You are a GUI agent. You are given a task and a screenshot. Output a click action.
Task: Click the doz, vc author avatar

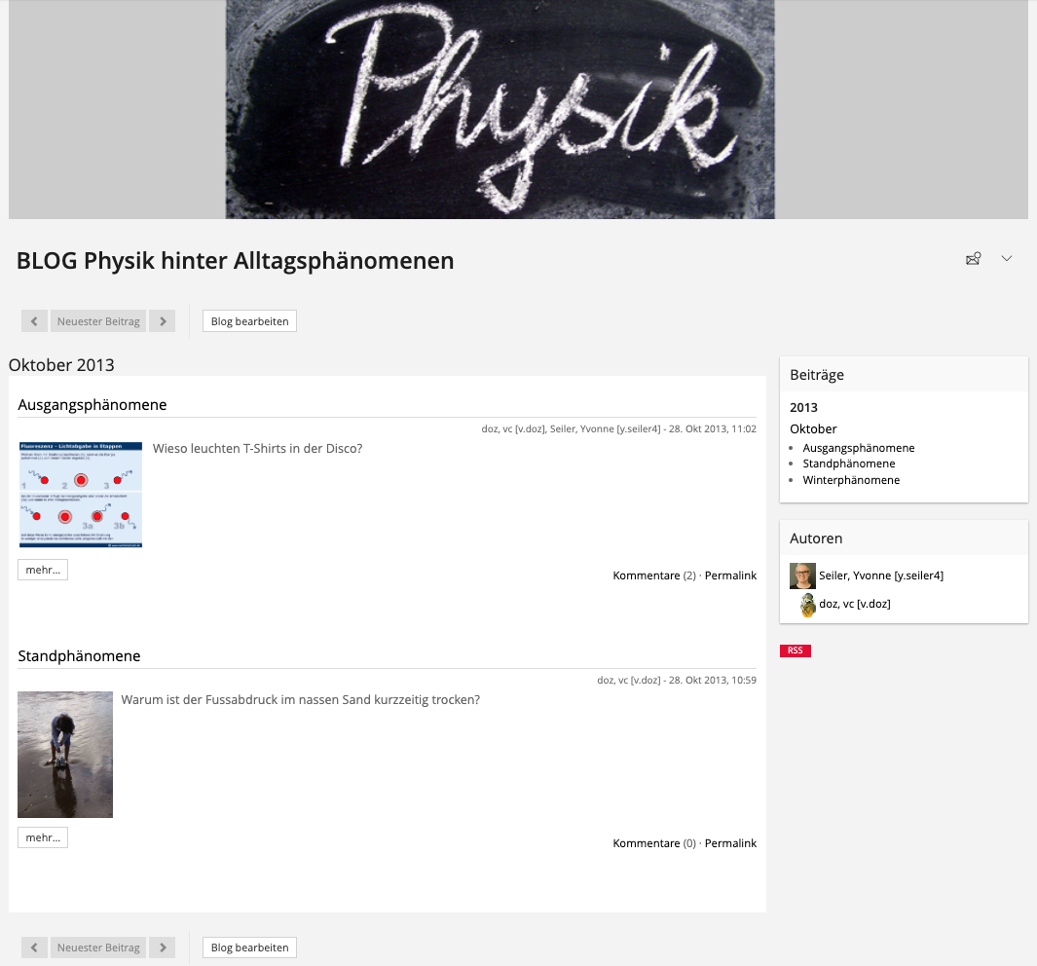click(x=807, y=605)
